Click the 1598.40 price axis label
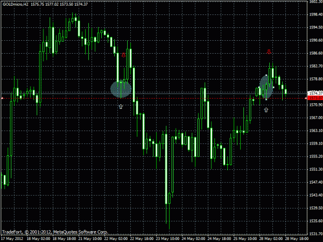 point(316,14)
